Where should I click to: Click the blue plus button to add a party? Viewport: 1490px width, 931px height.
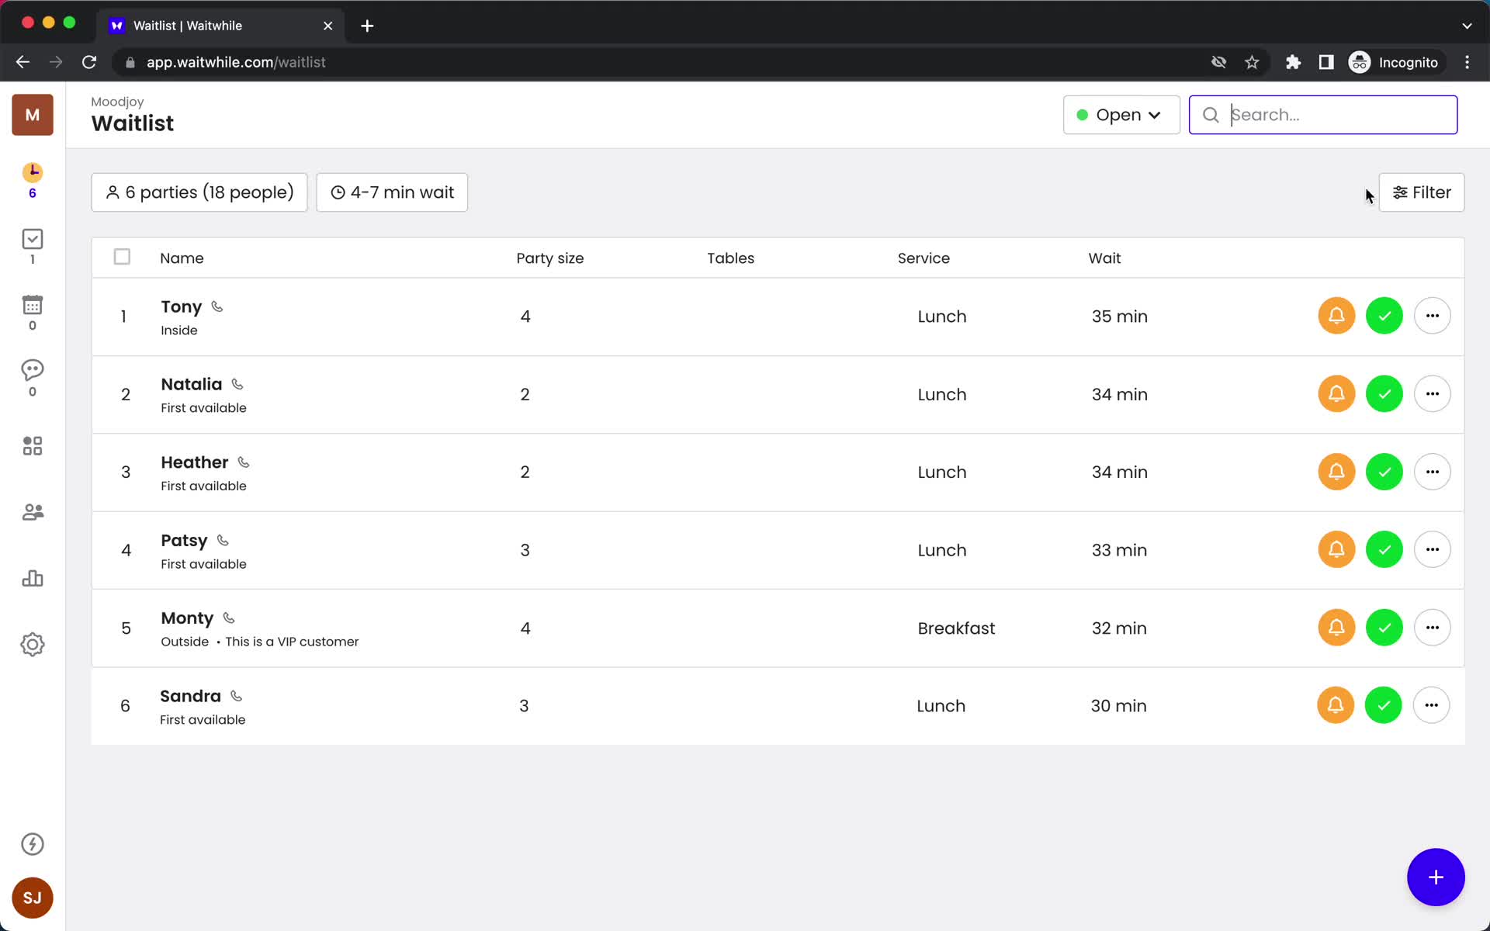click(x=1436, y=877)
